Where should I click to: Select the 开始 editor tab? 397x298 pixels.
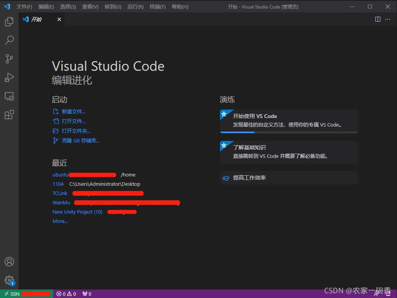coord(41,19)
